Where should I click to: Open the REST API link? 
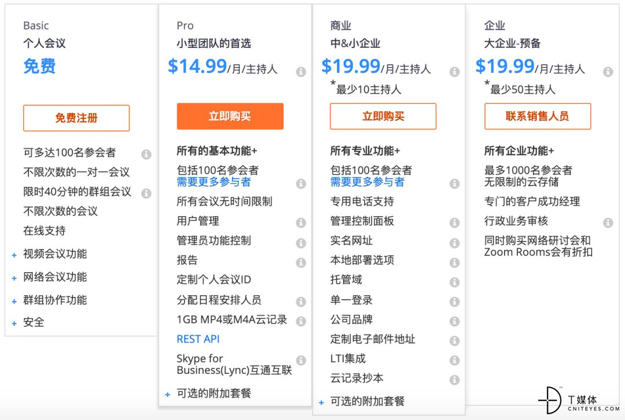pos(198,339)
